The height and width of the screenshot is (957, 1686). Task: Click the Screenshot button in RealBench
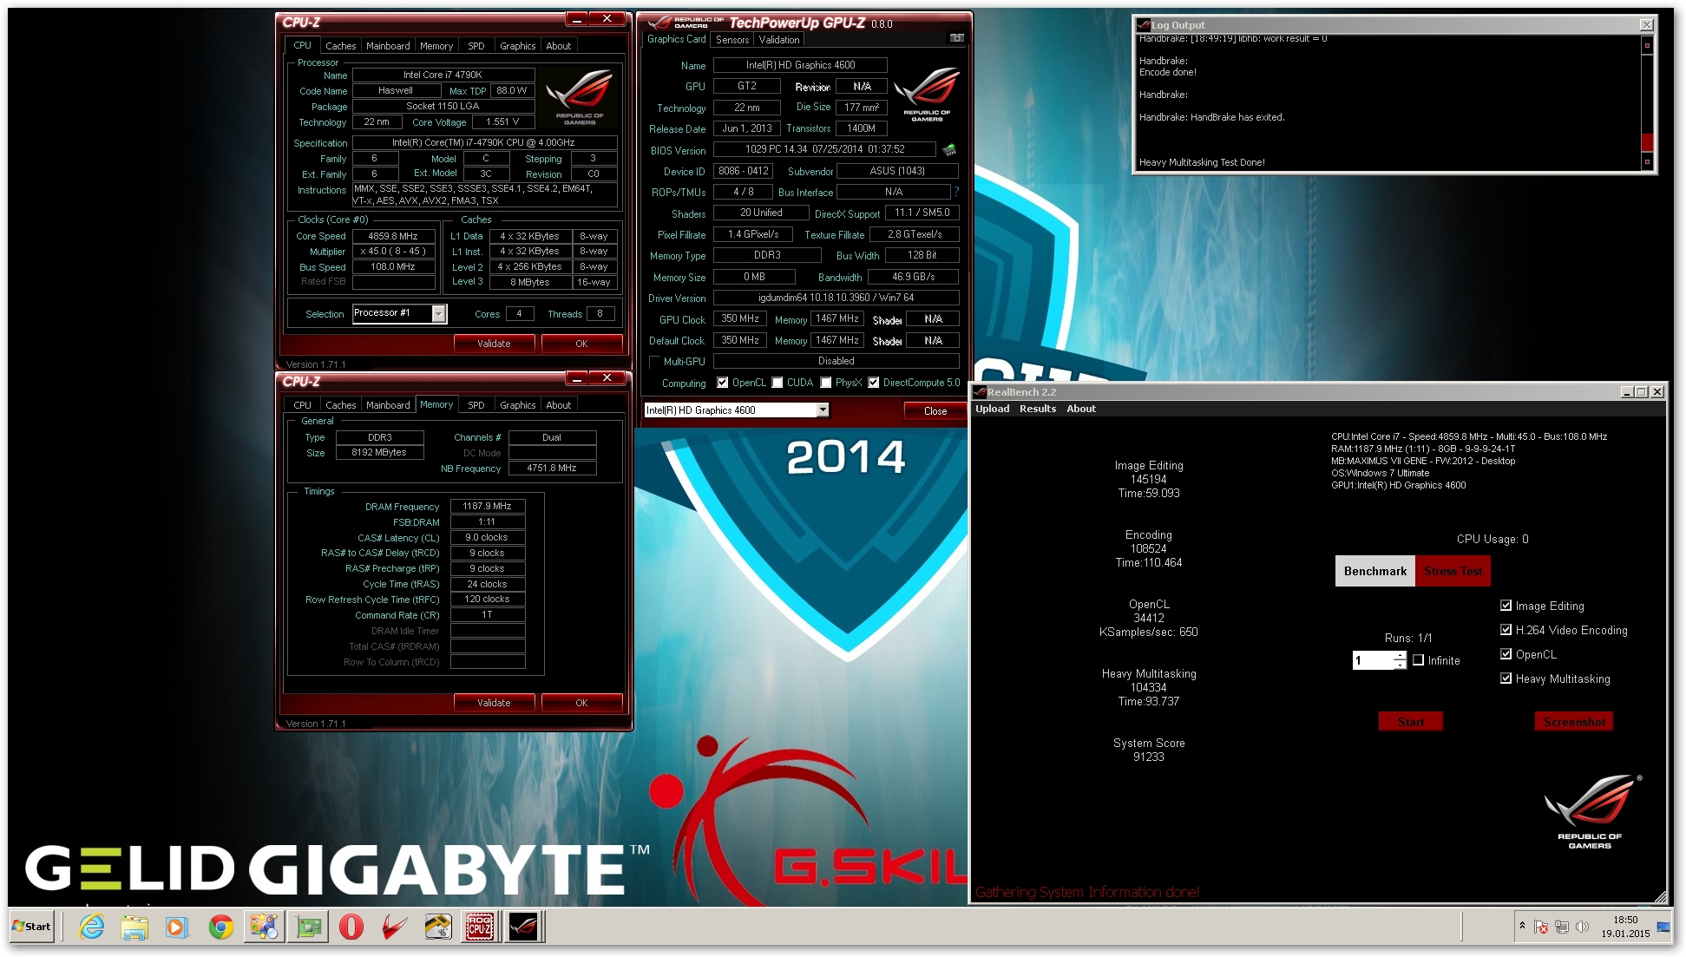pyautogui.click(x=1574, y=722)
